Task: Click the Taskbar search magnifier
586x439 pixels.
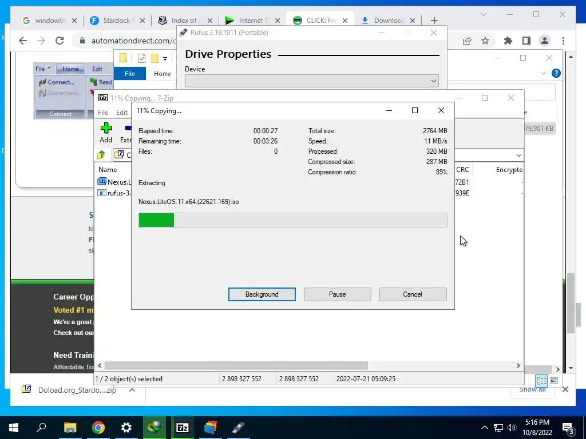Action: pyautogui.click(x=41, y=428)
